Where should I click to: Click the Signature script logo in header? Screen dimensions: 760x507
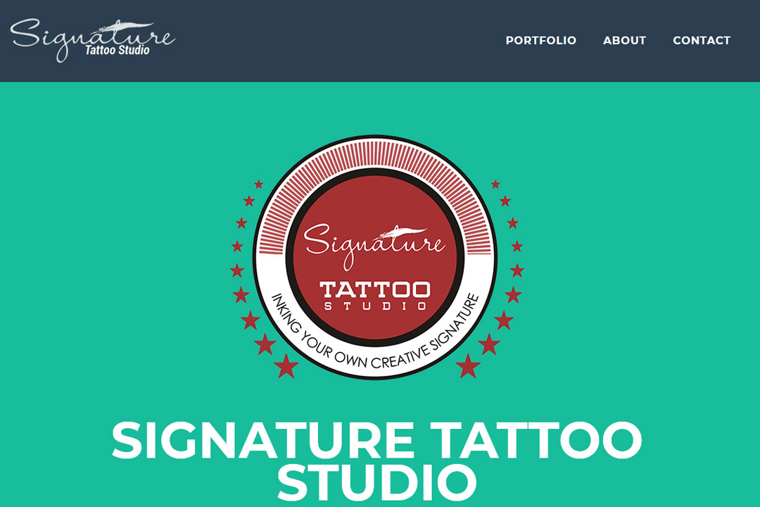pos(92,39)
